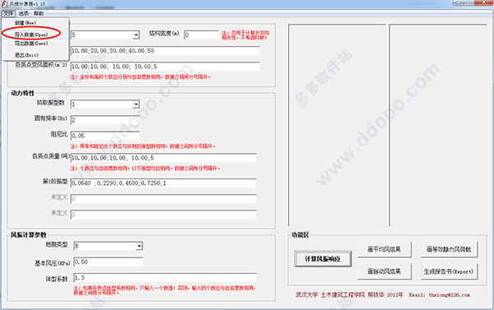494x310 pixels.
Task: Click the 功能区 group label
Action: (301, 235)
